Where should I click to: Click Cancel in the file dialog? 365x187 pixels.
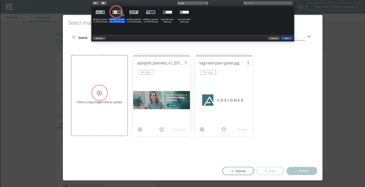click(x=274, y=38)
